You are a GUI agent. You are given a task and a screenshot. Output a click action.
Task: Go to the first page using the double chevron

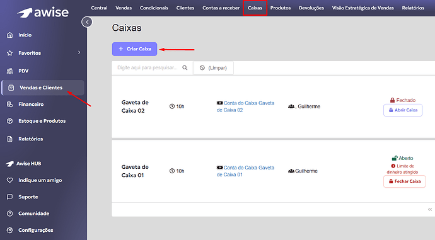pos(430,210)
